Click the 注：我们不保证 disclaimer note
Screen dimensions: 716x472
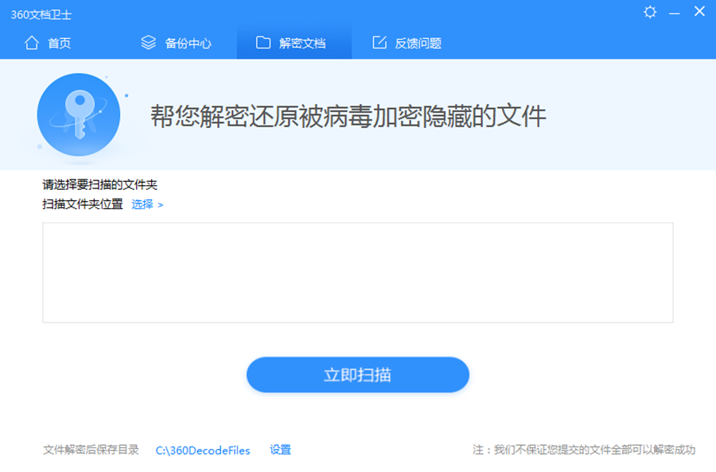pyautogui.click(x=584, y=450)
